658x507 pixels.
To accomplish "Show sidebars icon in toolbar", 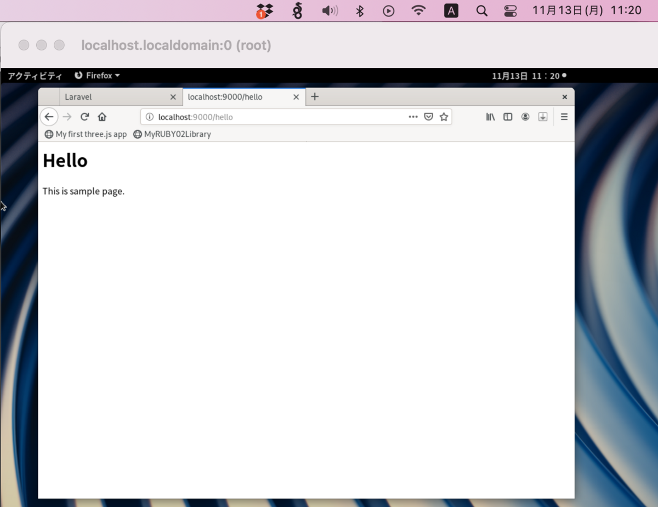I will (508, 117).
